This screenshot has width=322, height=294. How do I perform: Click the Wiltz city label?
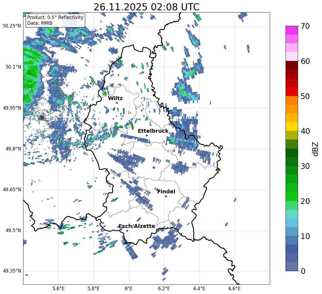[x=115, y=98]
